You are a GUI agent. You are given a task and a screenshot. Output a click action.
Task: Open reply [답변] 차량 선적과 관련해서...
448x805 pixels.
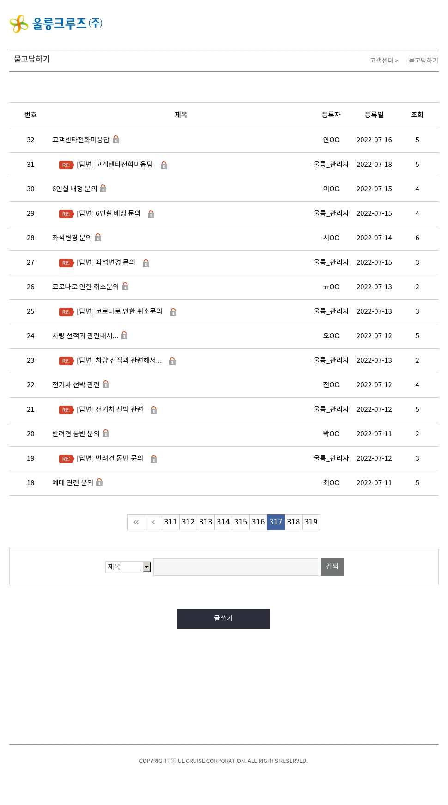[x=119, y=360]
